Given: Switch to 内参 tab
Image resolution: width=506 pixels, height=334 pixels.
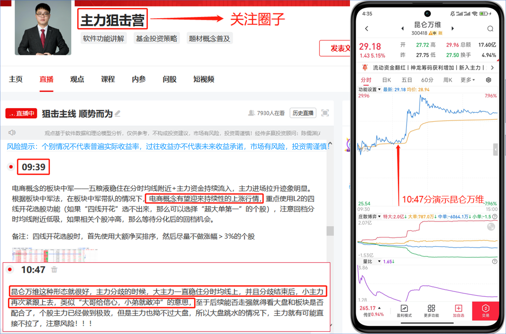Looking at the screenshot, I should tap(139, 79).
